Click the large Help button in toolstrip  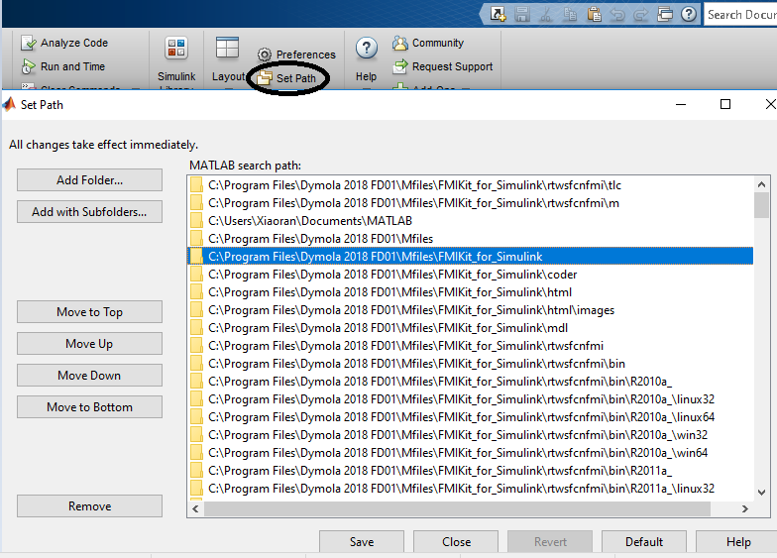(367, 60)
